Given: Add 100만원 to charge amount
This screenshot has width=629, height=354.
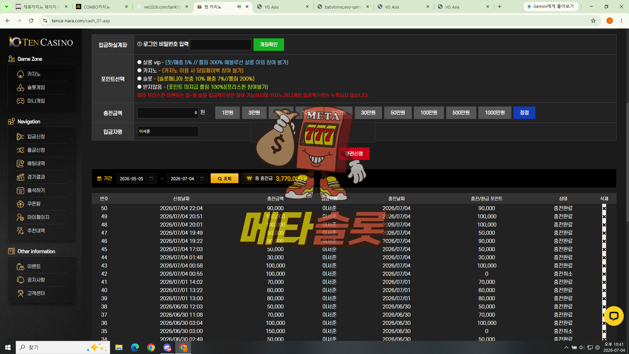Looking at the screenshot, I should (x=429, y=113).
